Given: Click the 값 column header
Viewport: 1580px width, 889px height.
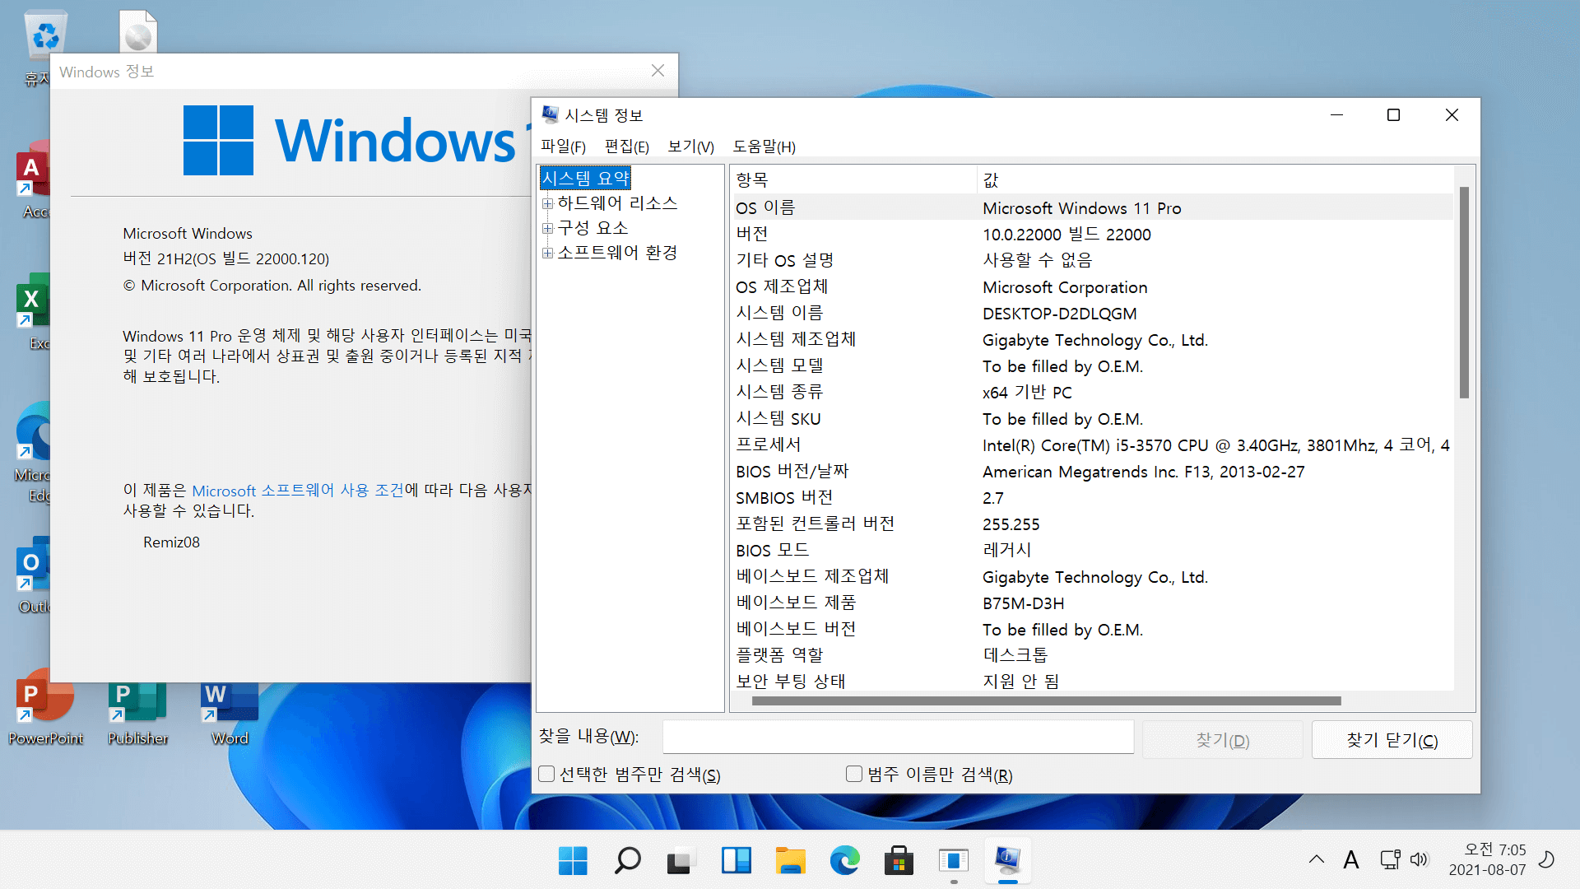Looking at the screenshot, I should tap(1215, 179).
